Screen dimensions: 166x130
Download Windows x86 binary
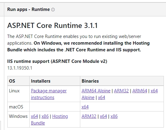[x=114, y=116]
